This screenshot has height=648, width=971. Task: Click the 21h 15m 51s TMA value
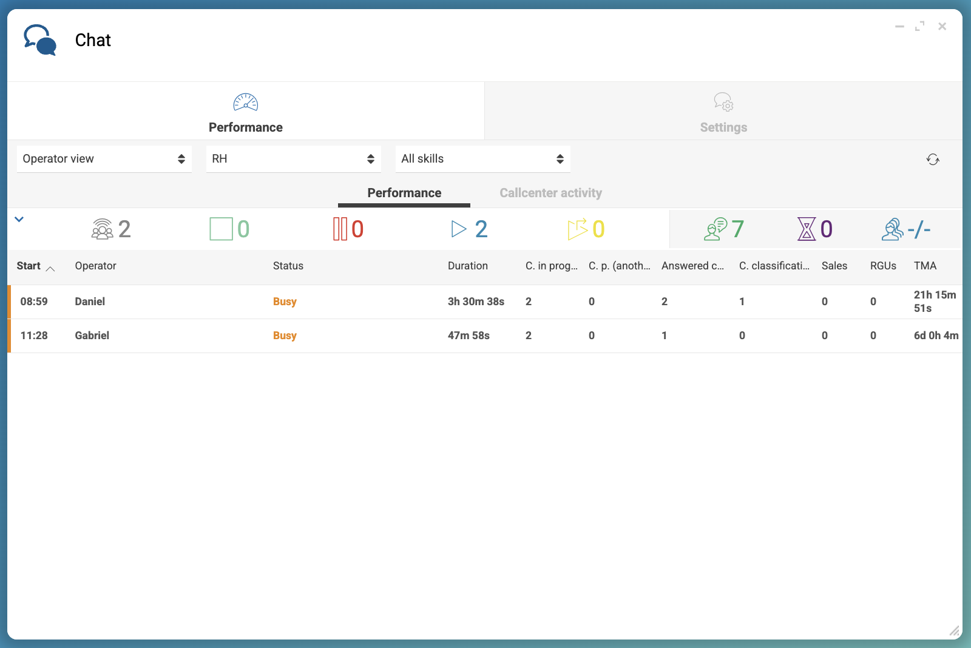pos(935,302)
